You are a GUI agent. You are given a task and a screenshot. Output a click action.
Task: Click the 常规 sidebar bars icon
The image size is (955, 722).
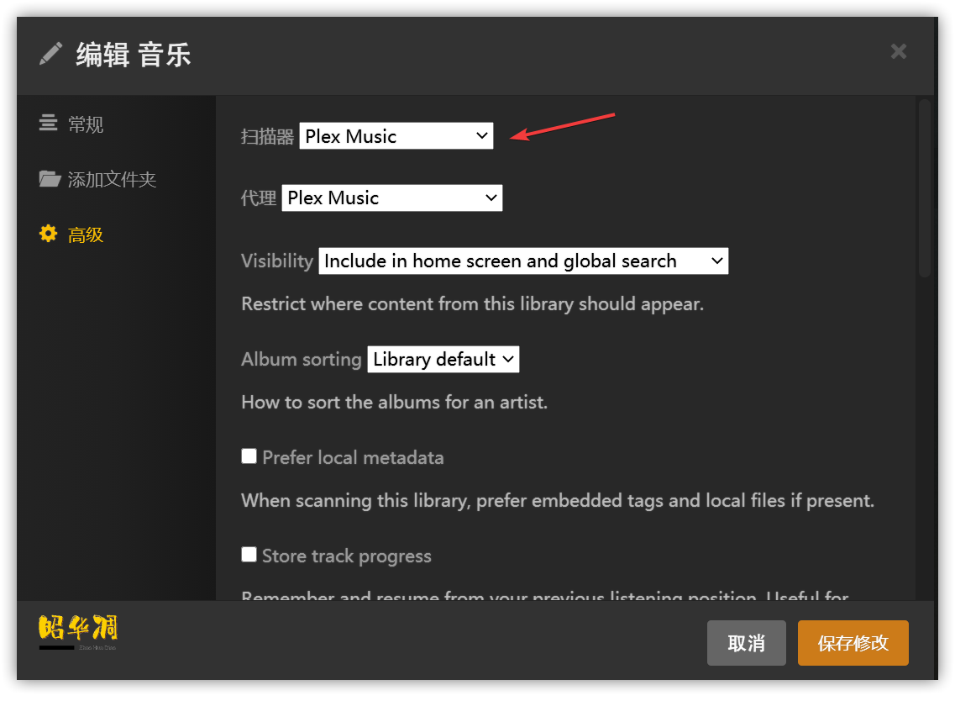tap(49, 124)
